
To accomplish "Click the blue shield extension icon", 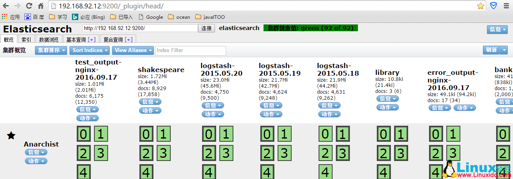I will [493, 6].
